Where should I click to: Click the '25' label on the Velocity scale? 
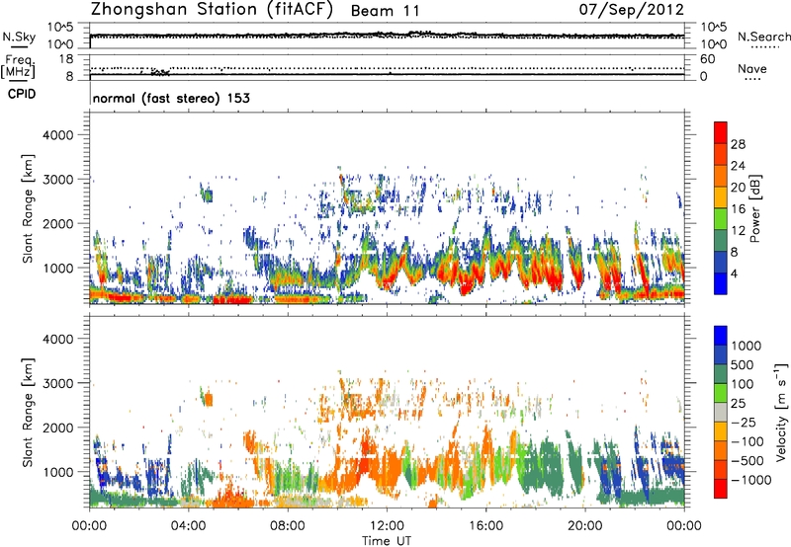click(738, 404)
